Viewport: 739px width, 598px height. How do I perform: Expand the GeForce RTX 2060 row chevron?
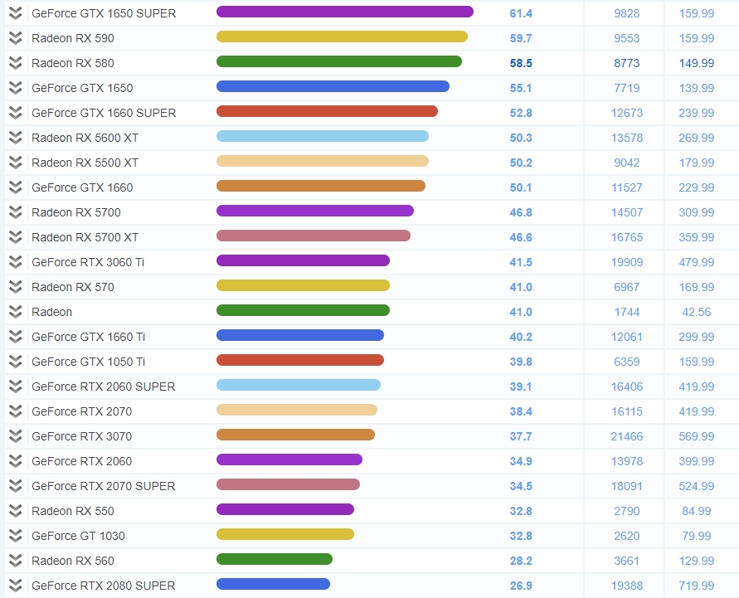coord(16,461)
